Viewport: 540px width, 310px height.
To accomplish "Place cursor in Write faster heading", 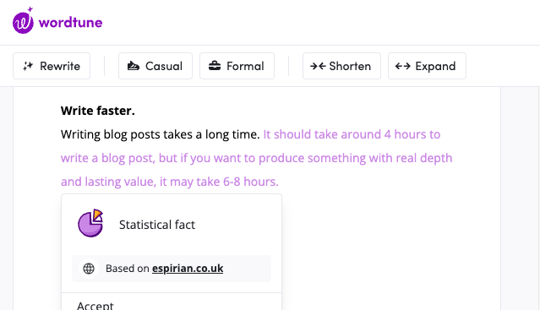I will tap(98, 111).
